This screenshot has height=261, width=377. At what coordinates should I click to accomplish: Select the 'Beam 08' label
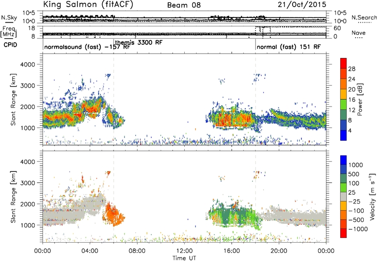[184, 5]
